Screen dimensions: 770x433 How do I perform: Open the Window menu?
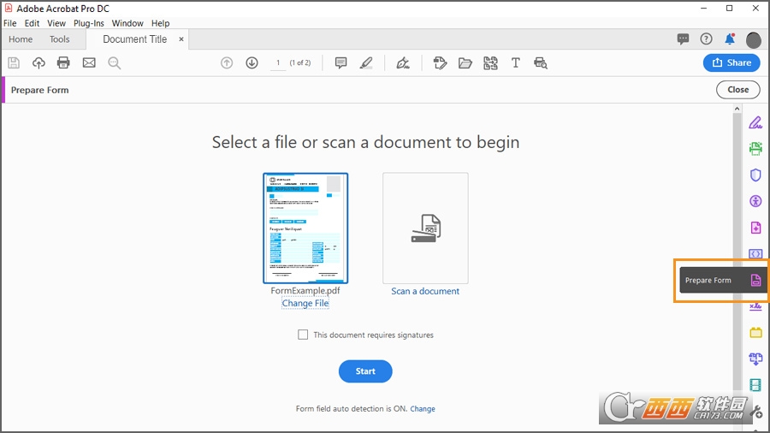click(x=127, y=23)
